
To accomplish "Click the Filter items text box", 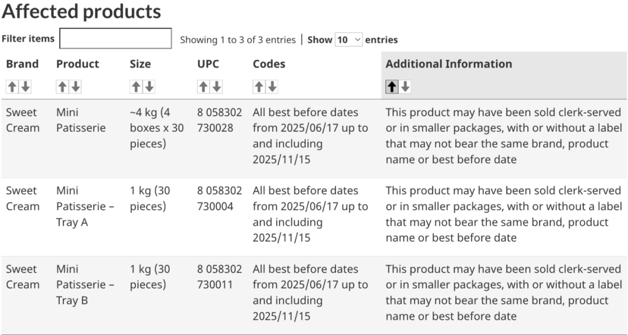I will (115, 38).
